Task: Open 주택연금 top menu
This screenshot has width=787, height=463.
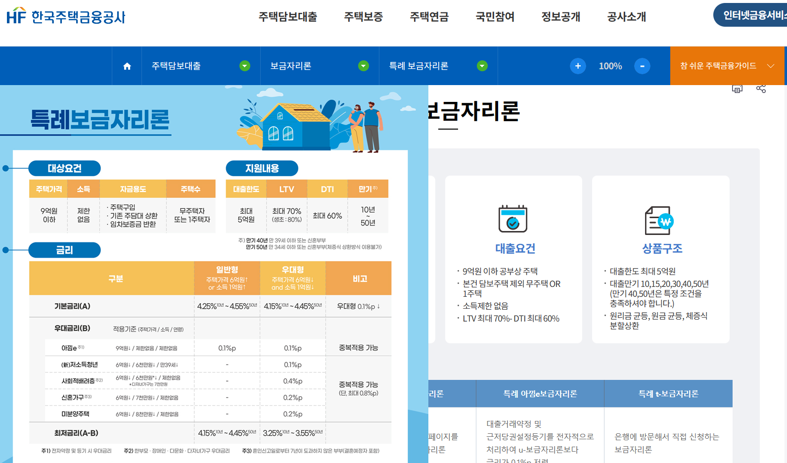Action: pos(429,17)
